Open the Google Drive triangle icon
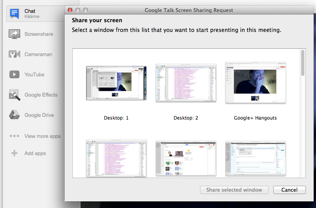 coord(14,115)
